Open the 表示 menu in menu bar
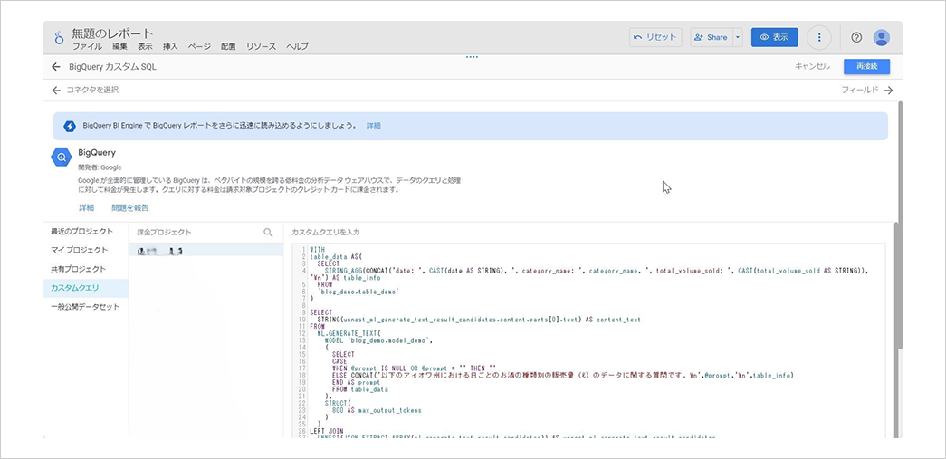This screenshot has height=459, width=946. click(x=145, y=46)
